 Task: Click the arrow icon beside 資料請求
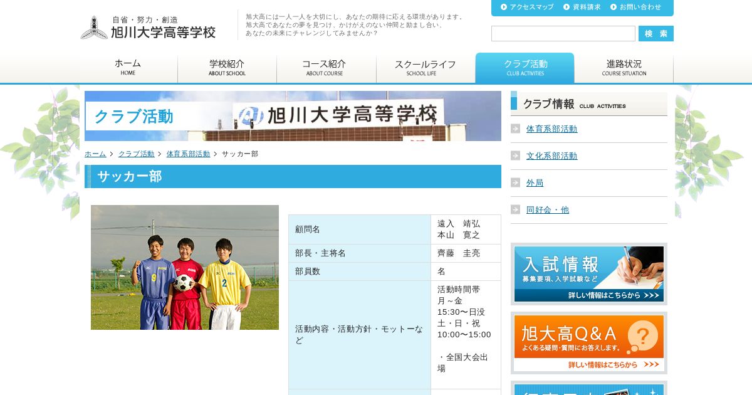[567, 7]
